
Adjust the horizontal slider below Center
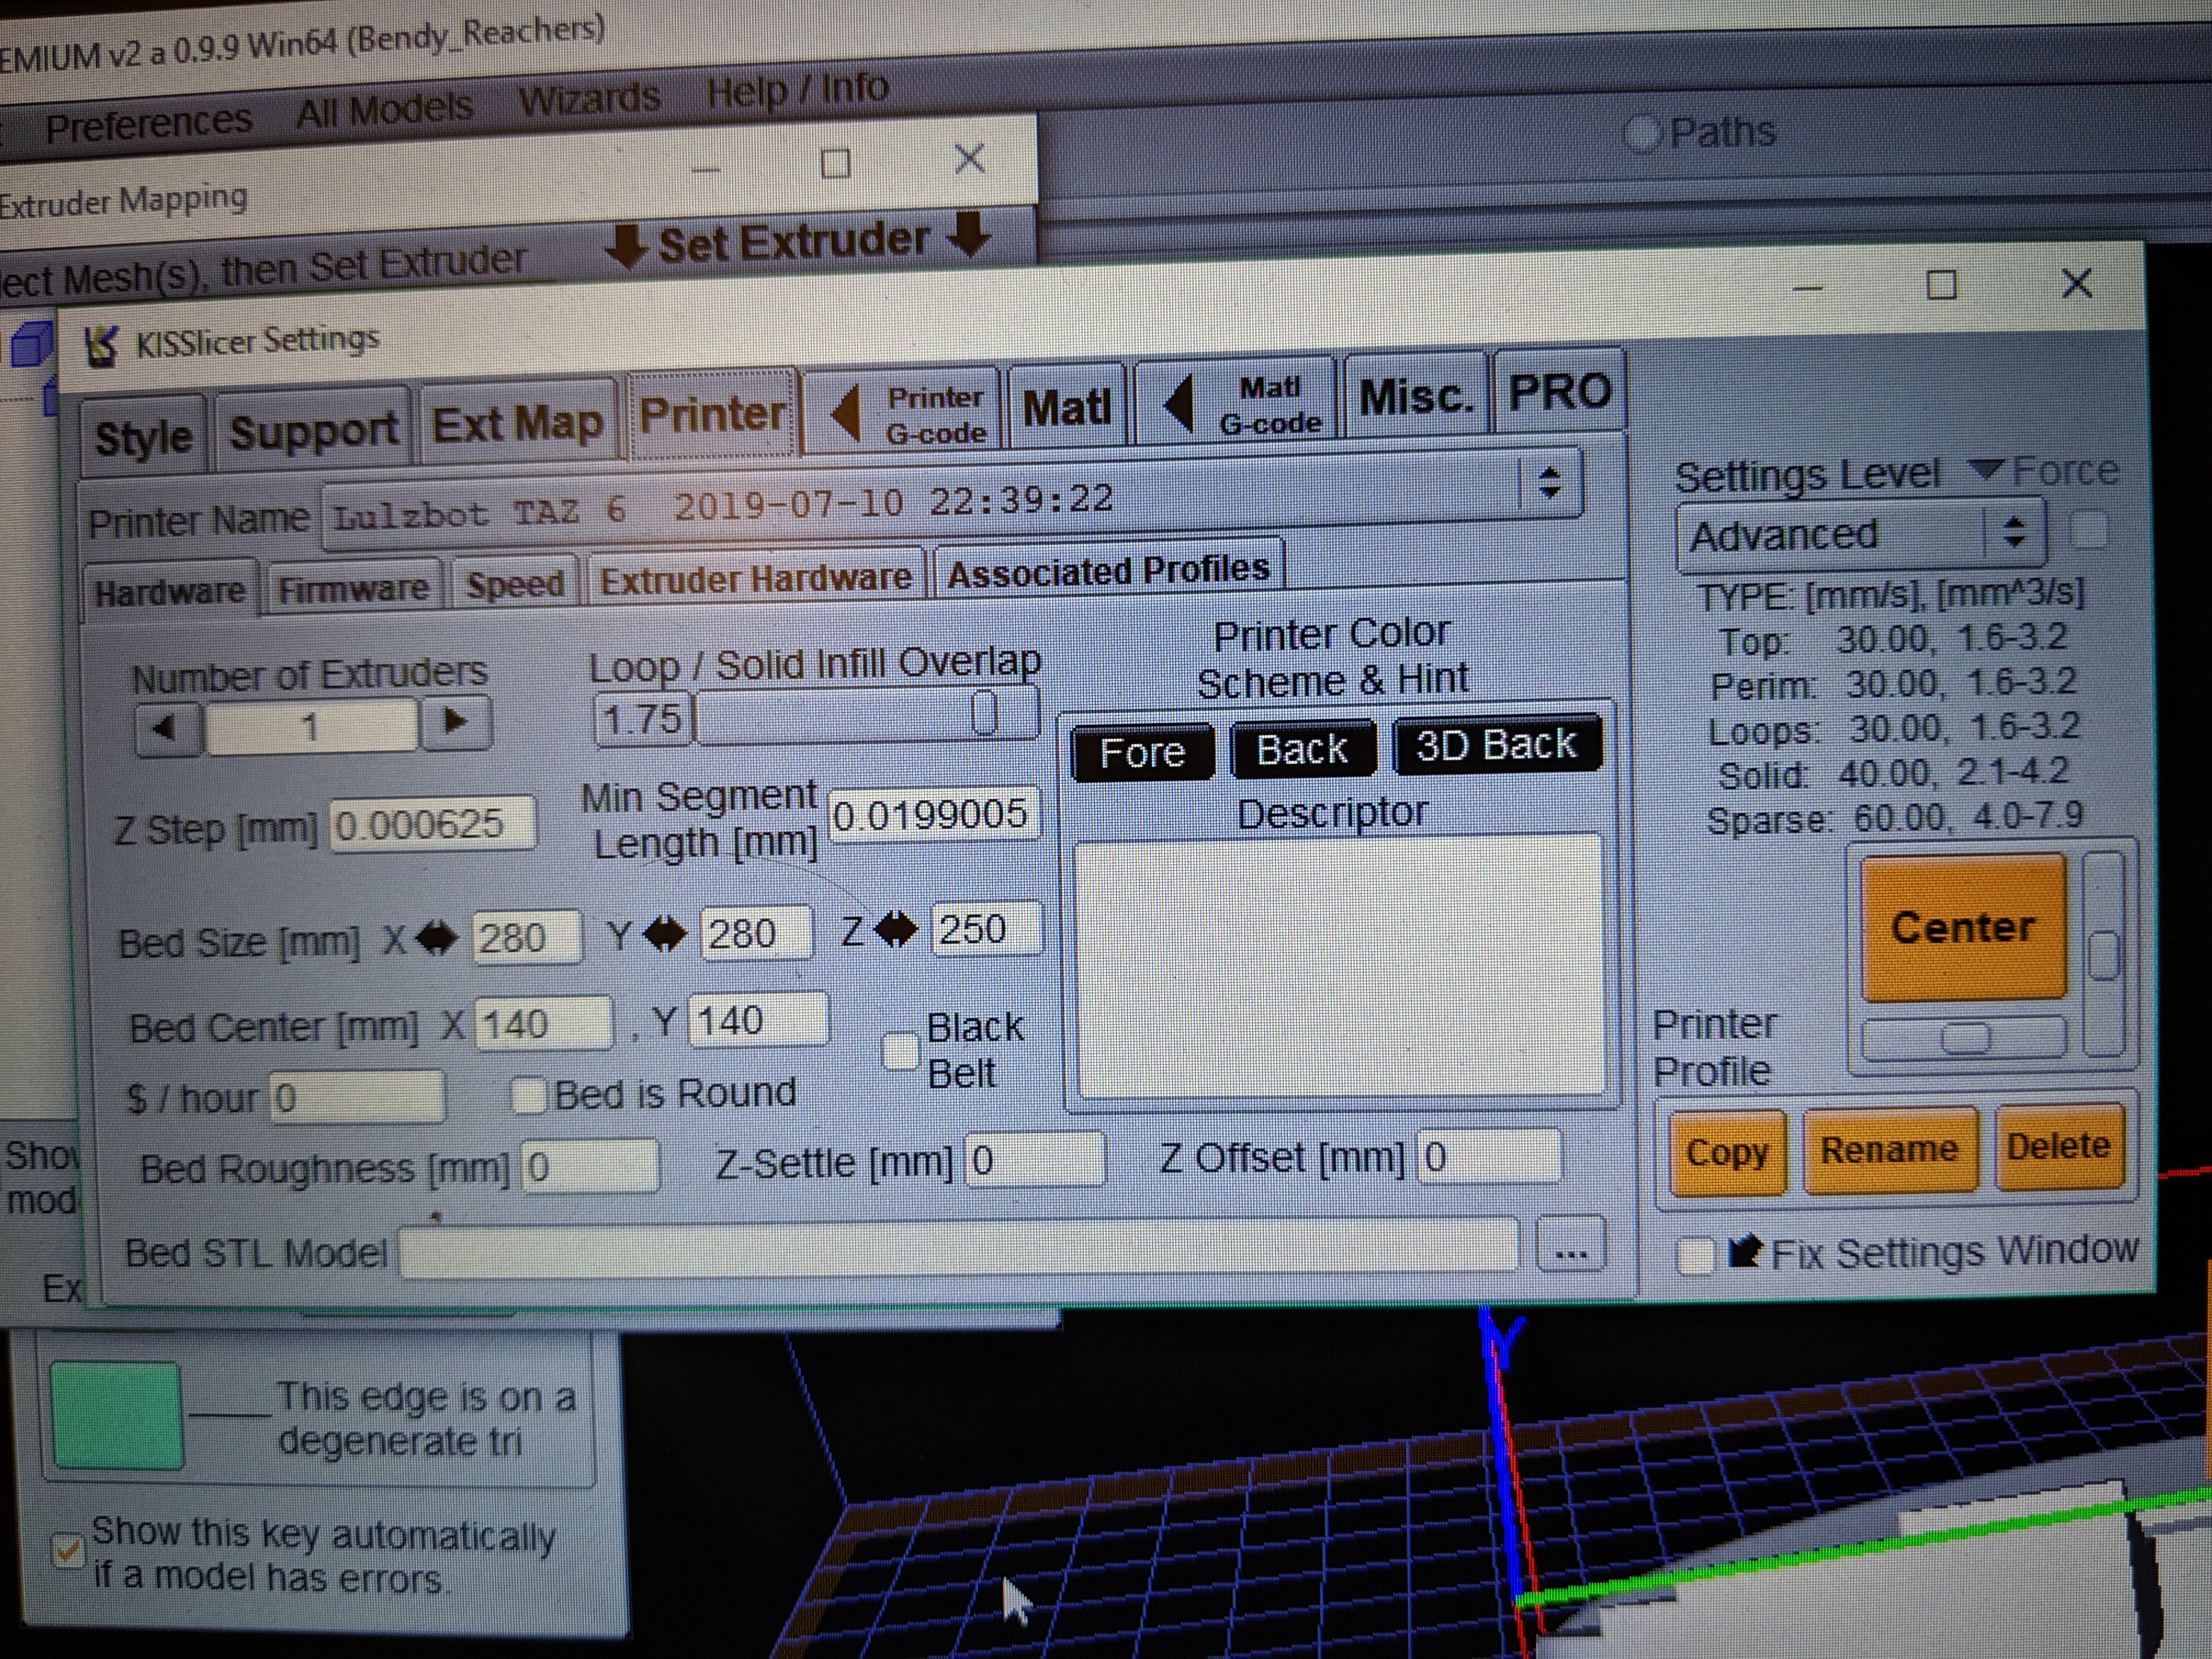(x=1963, y=1038)
